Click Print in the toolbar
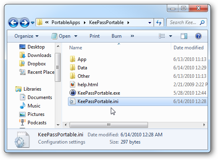The height and width of the screenshot is (160, 218). pyautogui.click(x=94, y=36)
